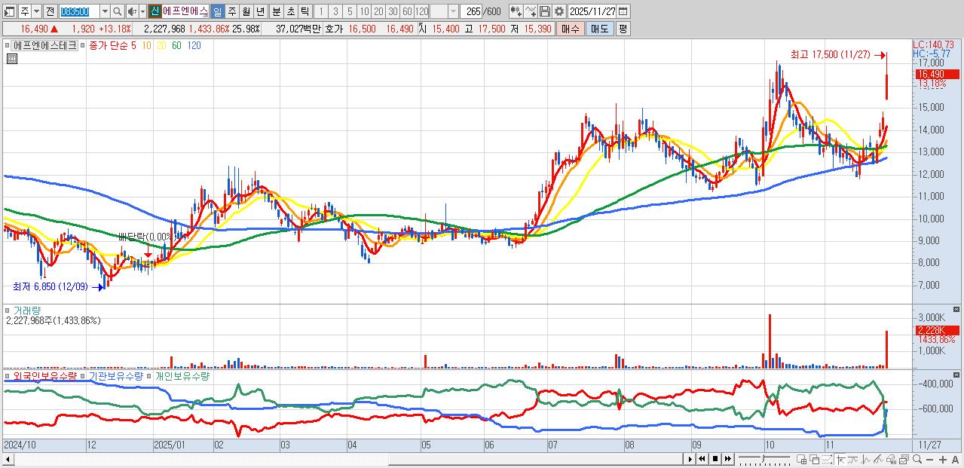This screenshot has width=964, height=468.
Task: Open the dropdown arrow beside the 주 button
Action: [36, 11]
